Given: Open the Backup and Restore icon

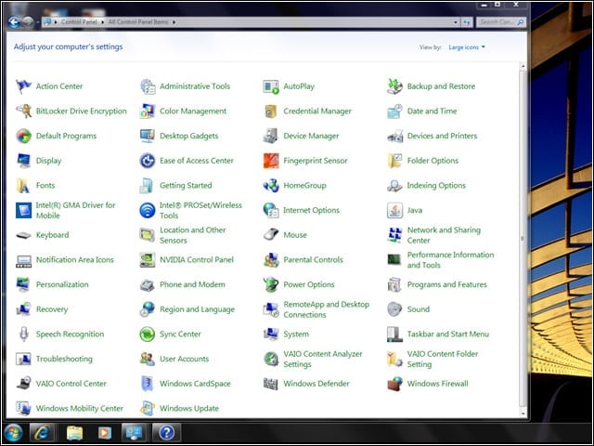Looking at the screenshot, I should click(x=394, y=86).
